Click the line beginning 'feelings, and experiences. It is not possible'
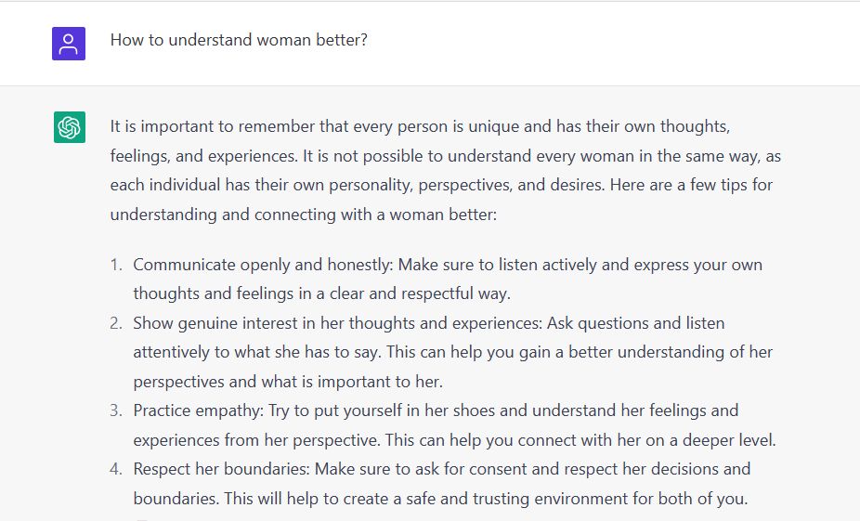 446,156
